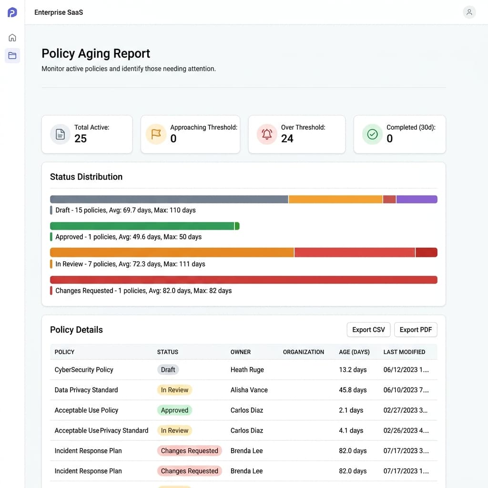Open the user account icon at top right

pos(469,12)
